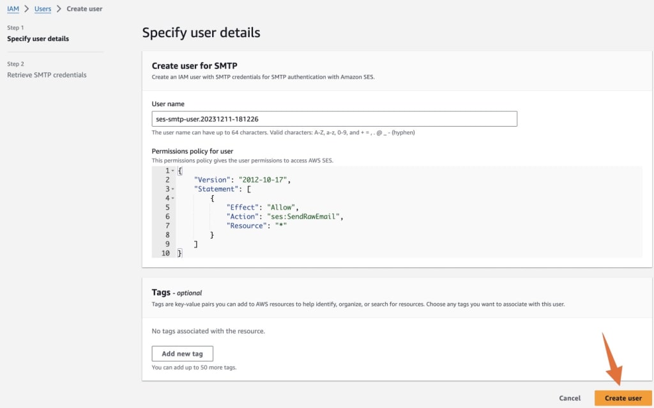Click the Add new tag button
The image size is (654, 408).
(182, 353)
